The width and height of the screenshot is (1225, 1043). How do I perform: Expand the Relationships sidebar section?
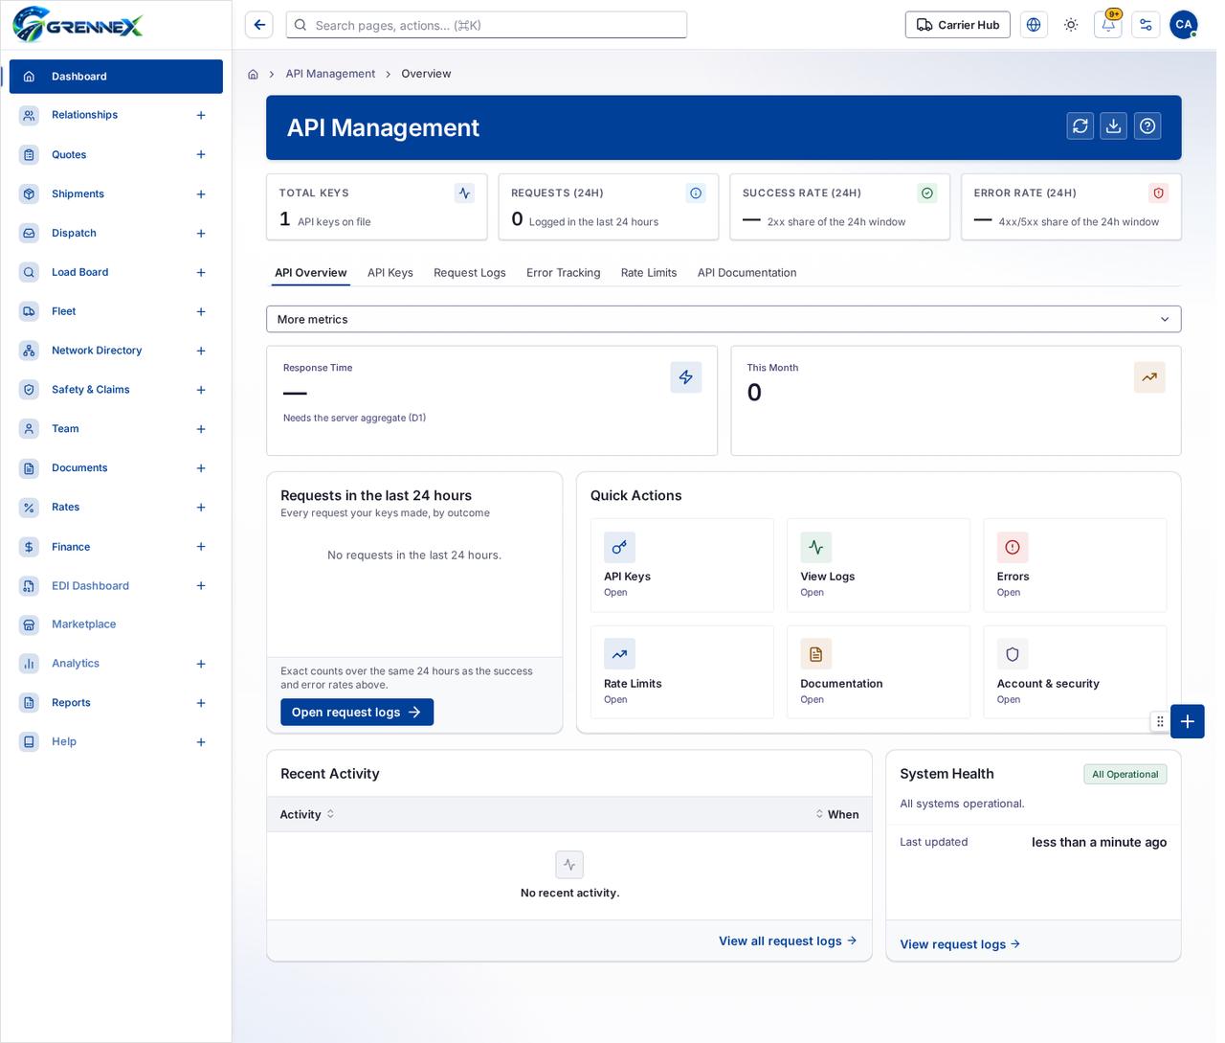201,115
